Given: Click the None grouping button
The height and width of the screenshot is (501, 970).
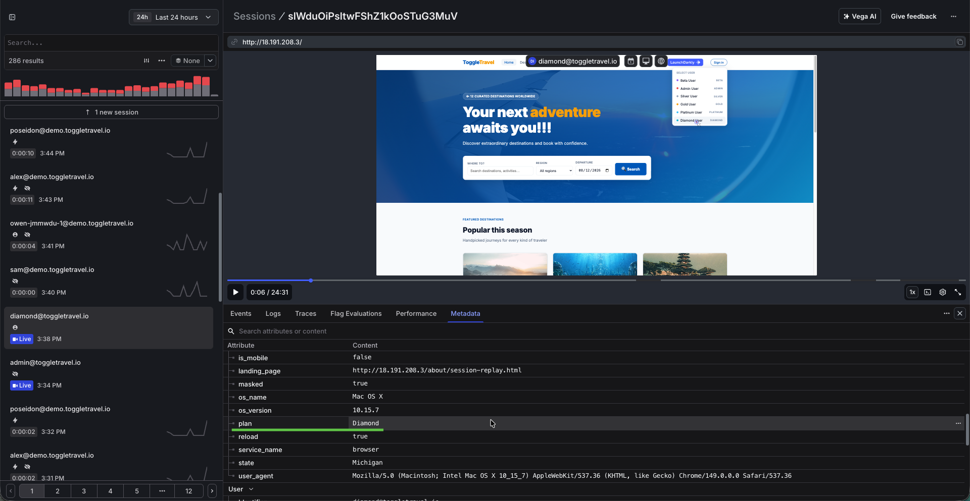Looking at the screenshot, I should pos(187,61).
